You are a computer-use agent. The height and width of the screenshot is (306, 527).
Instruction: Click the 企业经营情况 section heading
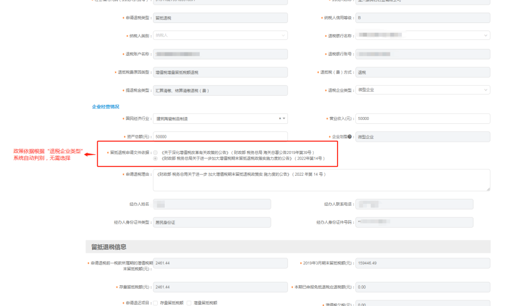(105, 107)
